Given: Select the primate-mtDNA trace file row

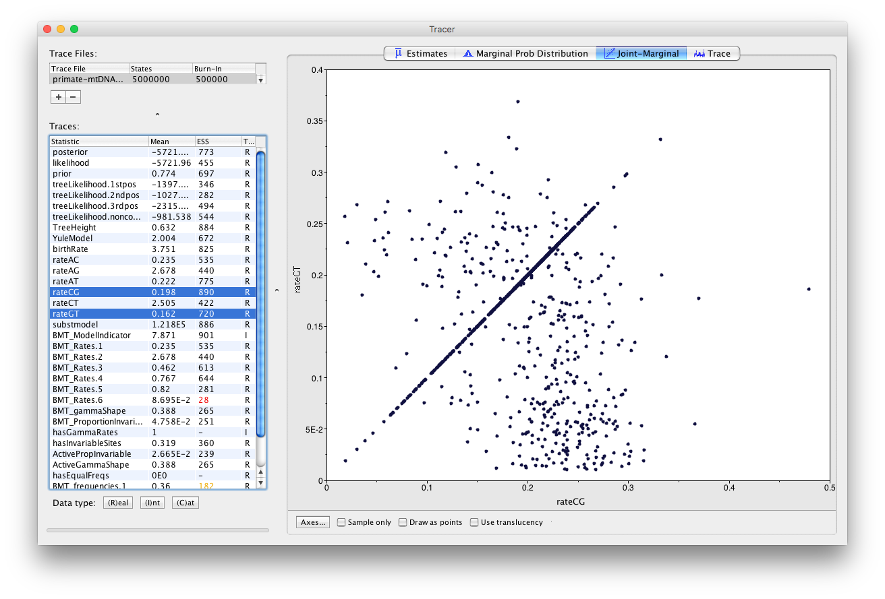Looking at the screenshot, I should click(153, 80).
